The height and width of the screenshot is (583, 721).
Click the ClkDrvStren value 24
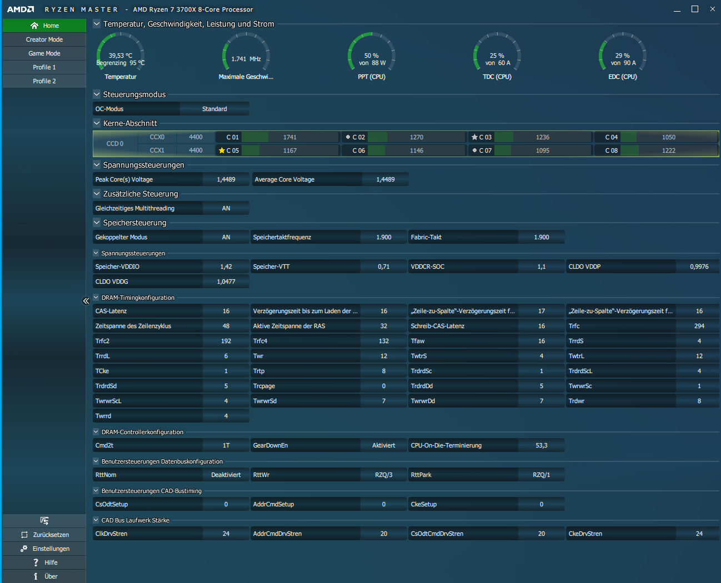[x=226, y=534]
